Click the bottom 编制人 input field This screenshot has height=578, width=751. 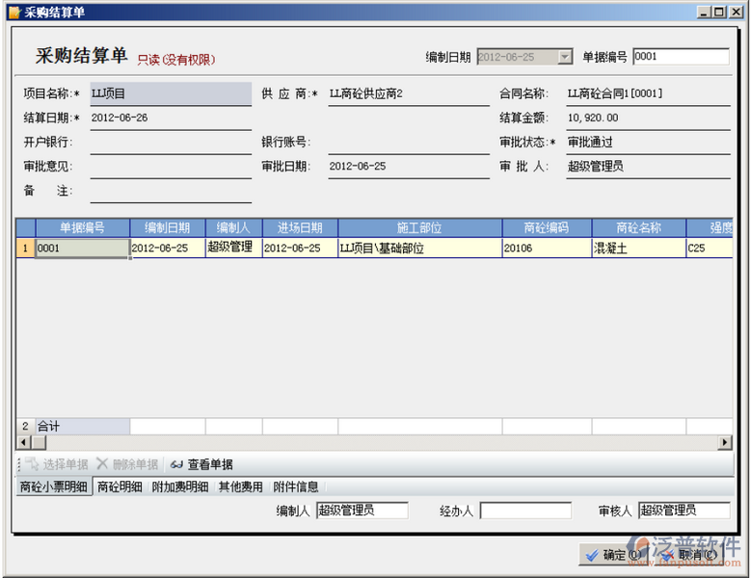[x=362, y=511]
